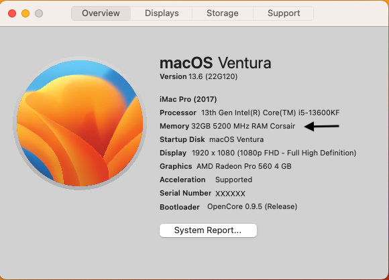Switch to the Overview tab
Image resolution: width=389 pixels, height=280 pixels.
[x=101, y=13]
